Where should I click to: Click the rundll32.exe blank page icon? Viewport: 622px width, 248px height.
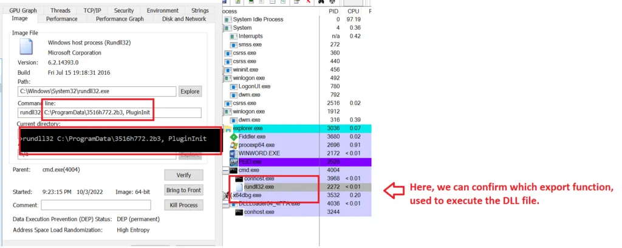(239, 187)
